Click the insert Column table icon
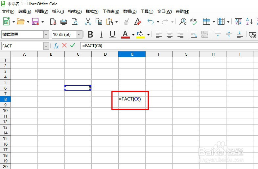Image resolution: width=258 pixels, height=169 pixels. [x=221, y=21]
